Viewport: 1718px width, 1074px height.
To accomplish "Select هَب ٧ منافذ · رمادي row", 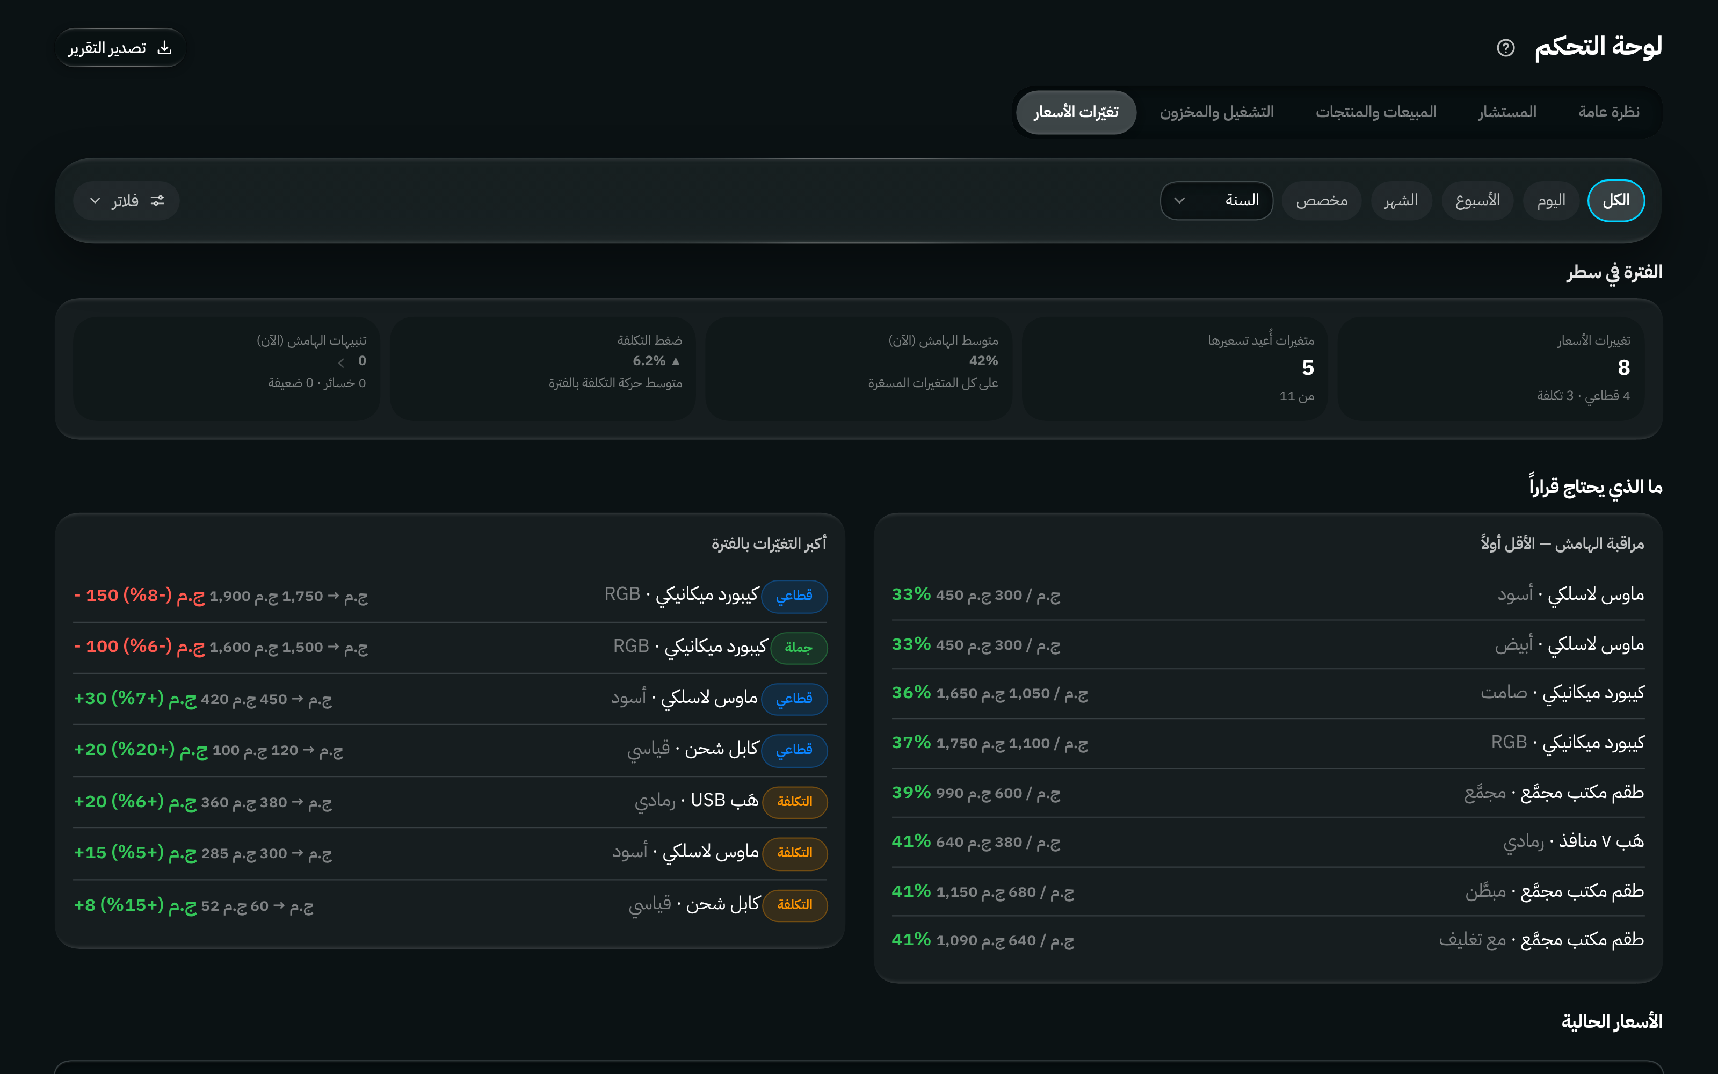I will (x=1268, y=841).
